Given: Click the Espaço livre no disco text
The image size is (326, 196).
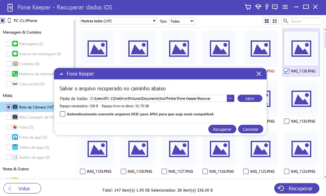Looking at the screenshot, I should pyautogui.click(x=125, y=106).
